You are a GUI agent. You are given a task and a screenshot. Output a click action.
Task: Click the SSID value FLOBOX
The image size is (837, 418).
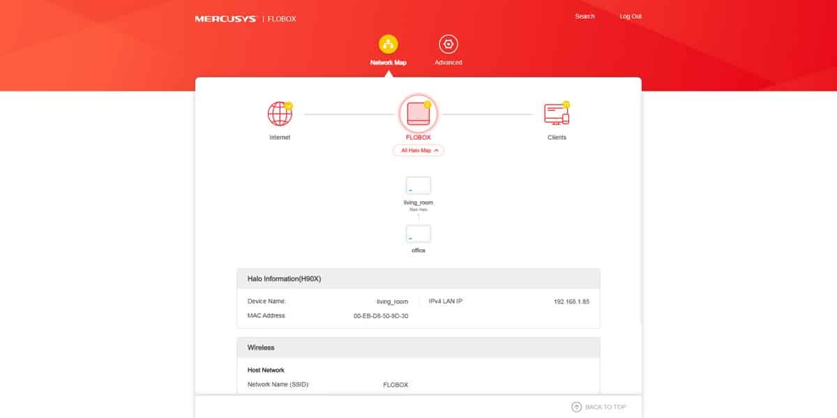[x=395, y=385]
